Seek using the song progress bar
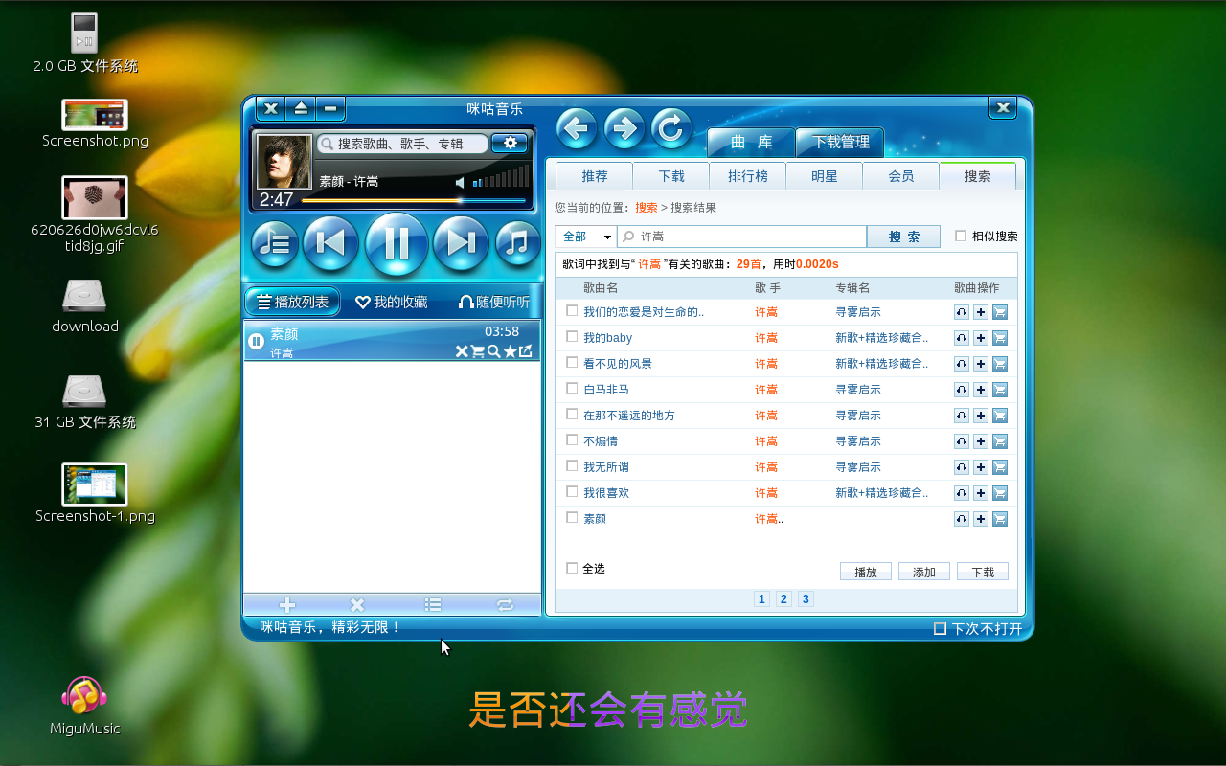This screenshot has width=1226, height=766. click(x=414, y=201)
